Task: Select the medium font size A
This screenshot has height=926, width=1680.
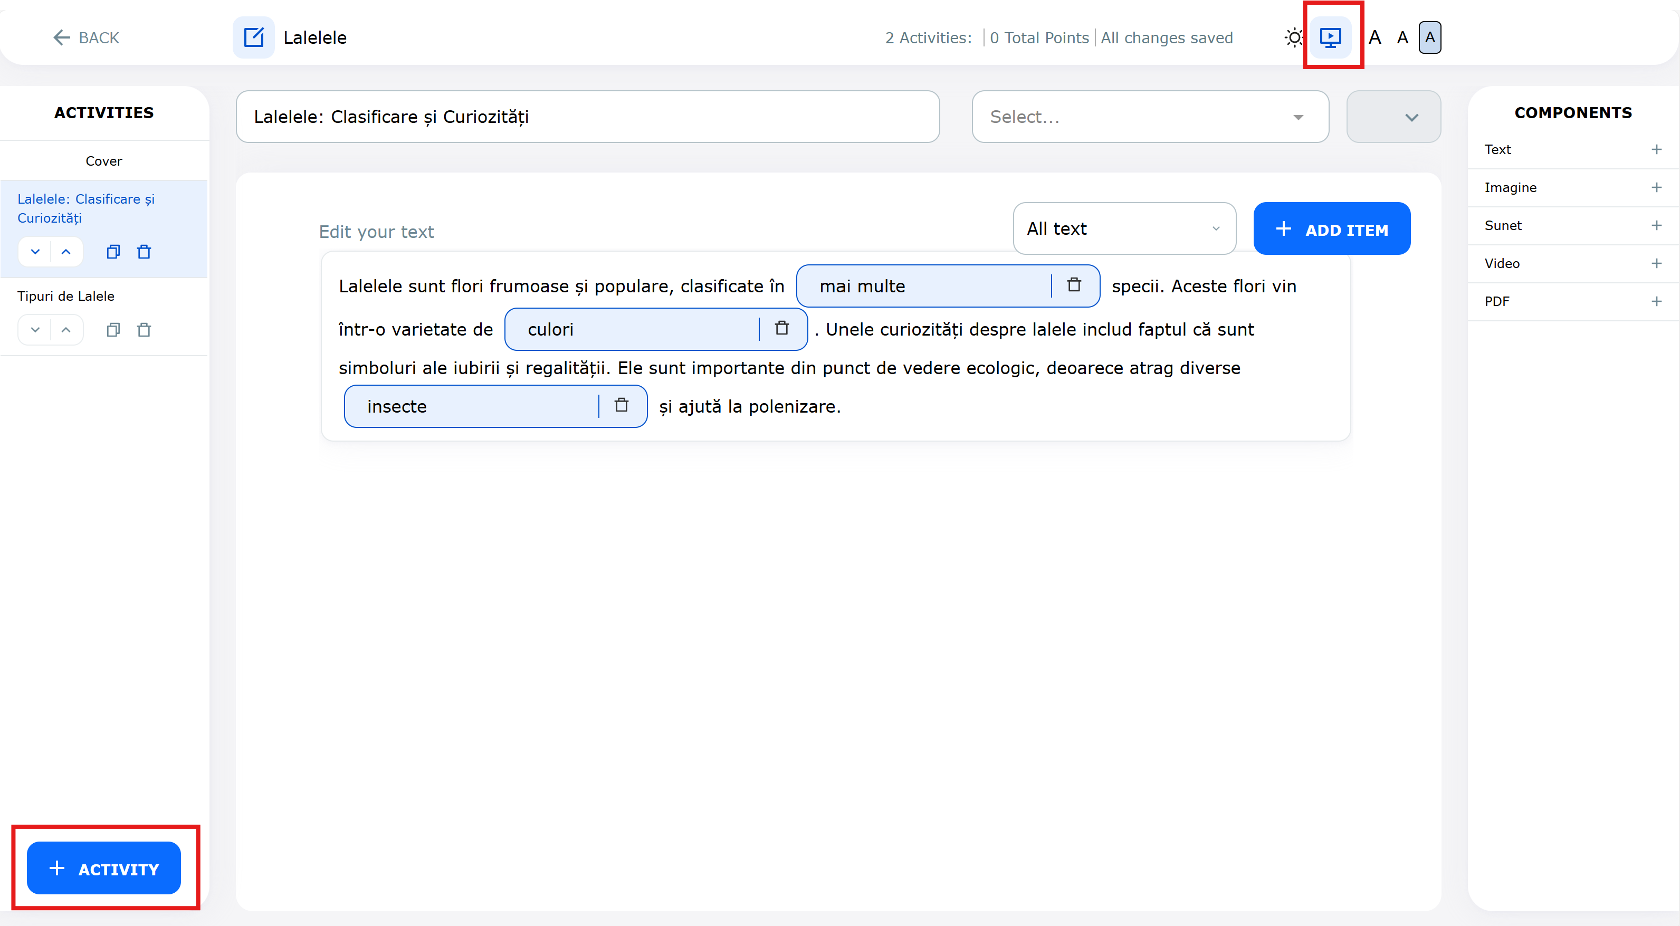Action: click(1402, 37)
